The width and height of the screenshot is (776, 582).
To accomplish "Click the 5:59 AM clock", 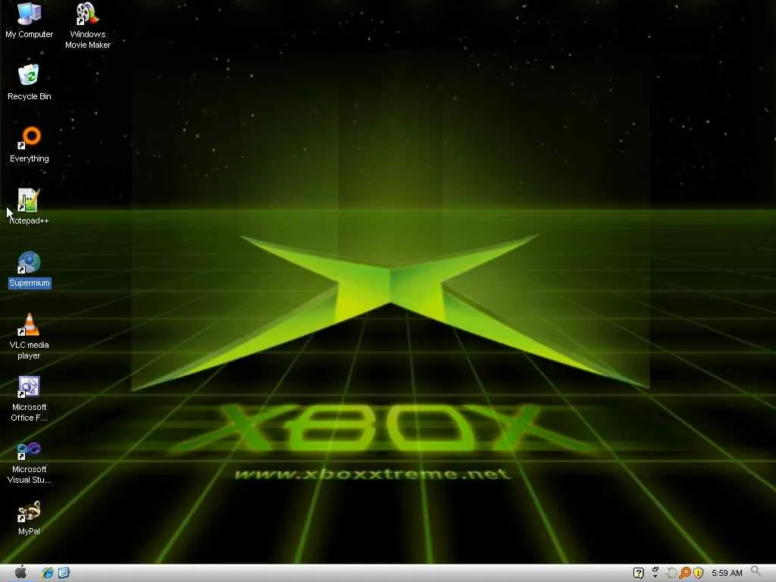I will click(727, 573).
